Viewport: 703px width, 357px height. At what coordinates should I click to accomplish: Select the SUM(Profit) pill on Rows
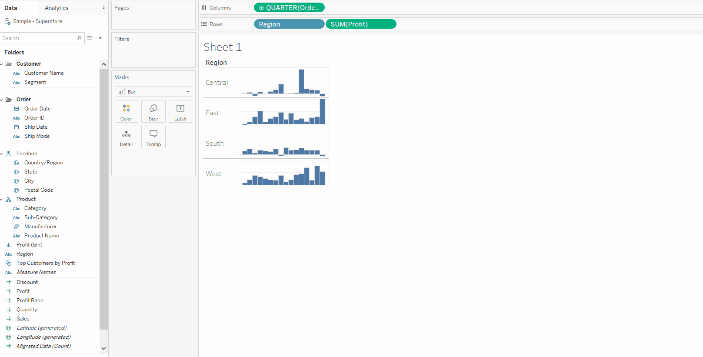361,24
